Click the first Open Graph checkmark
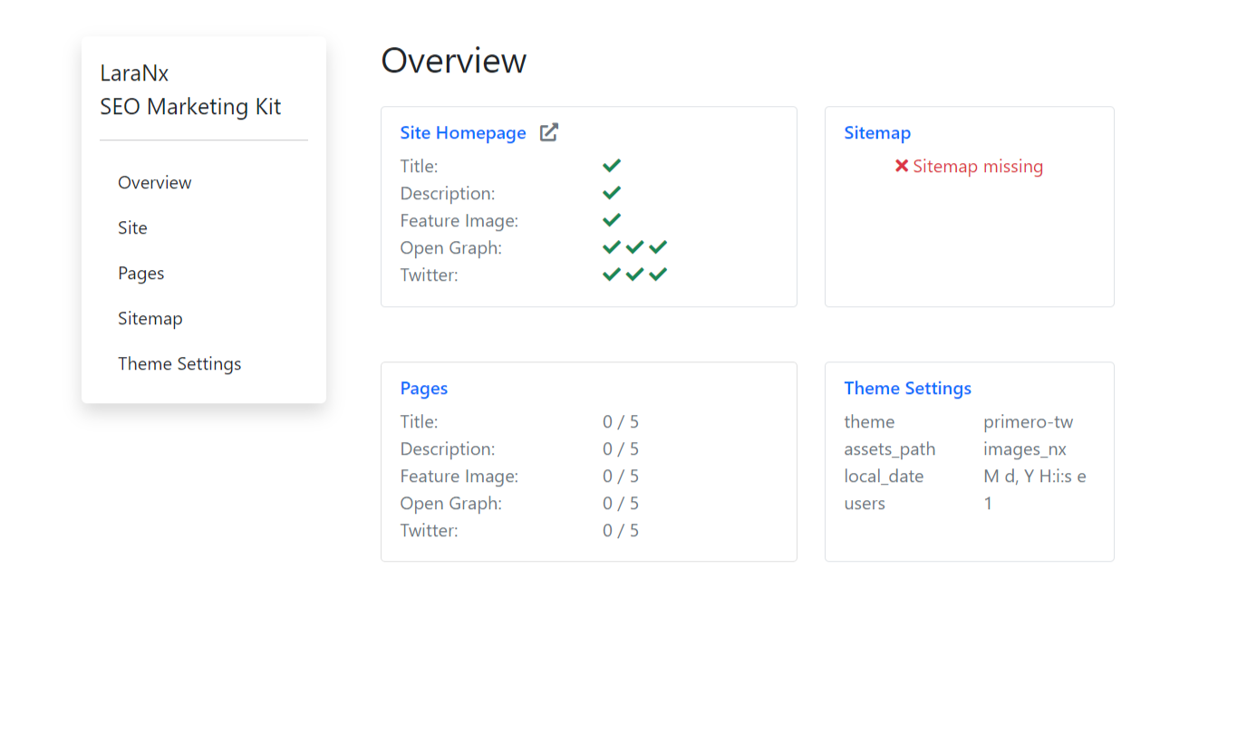The height and width of the screenshot is (733, 1247). coord(611,246)
